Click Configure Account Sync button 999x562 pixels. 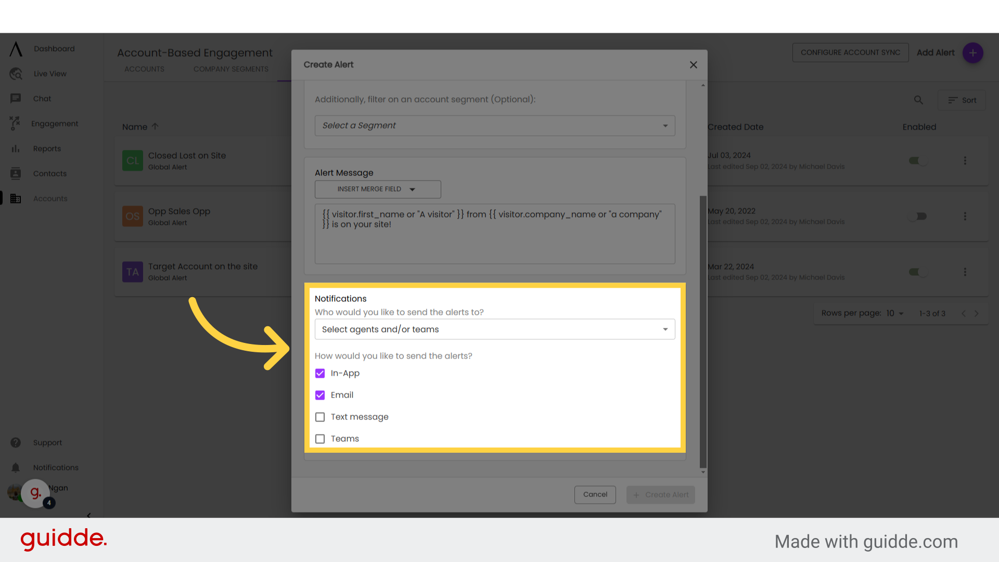850,53
